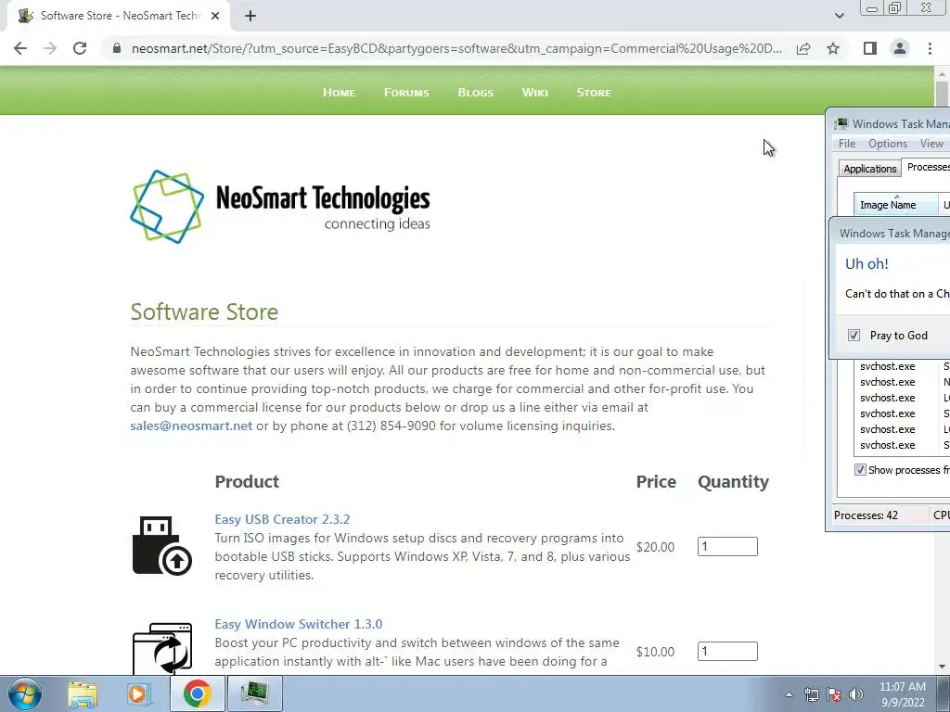
Task: Open the Store page from the nav bar
Action: [x=594, y=93]
